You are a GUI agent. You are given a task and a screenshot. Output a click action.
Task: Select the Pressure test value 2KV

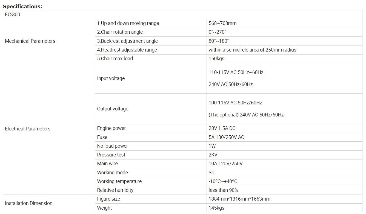coord(213,155)
